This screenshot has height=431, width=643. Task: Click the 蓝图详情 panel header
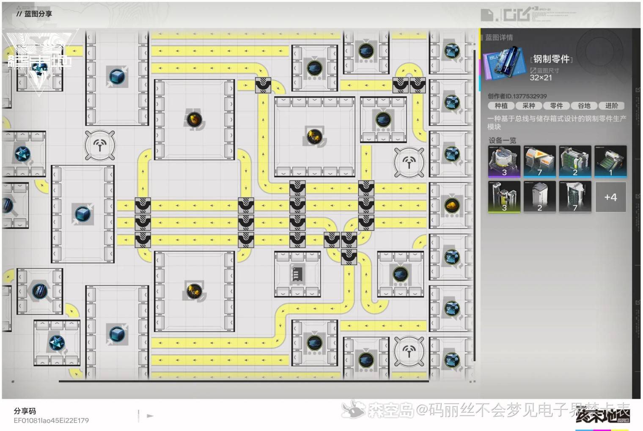(x=499, y=38)
